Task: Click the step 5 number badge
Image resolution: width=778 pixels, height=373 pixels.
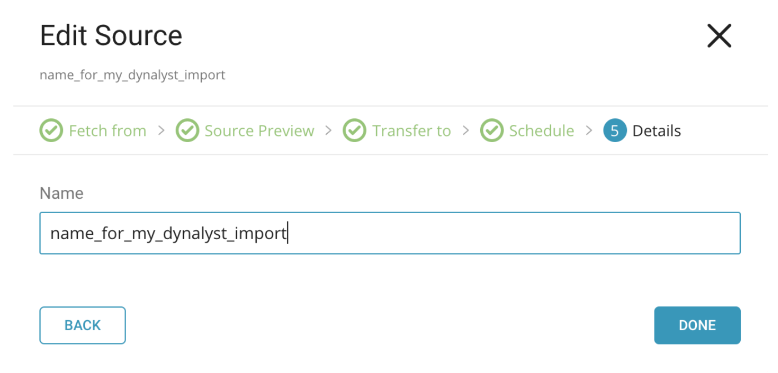Action: [615, 131]
